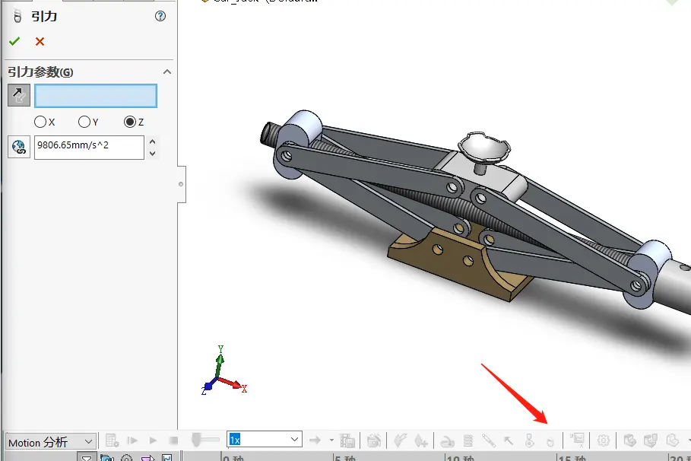Click the blue Z axis of the triad
The image size is (691, 461).
[x=208, y=386]
